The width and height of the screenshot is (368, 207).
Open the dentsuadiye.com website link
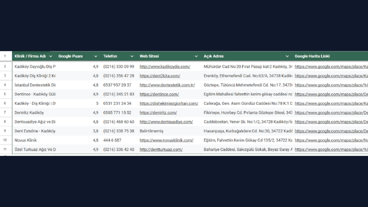click(166, 122)
